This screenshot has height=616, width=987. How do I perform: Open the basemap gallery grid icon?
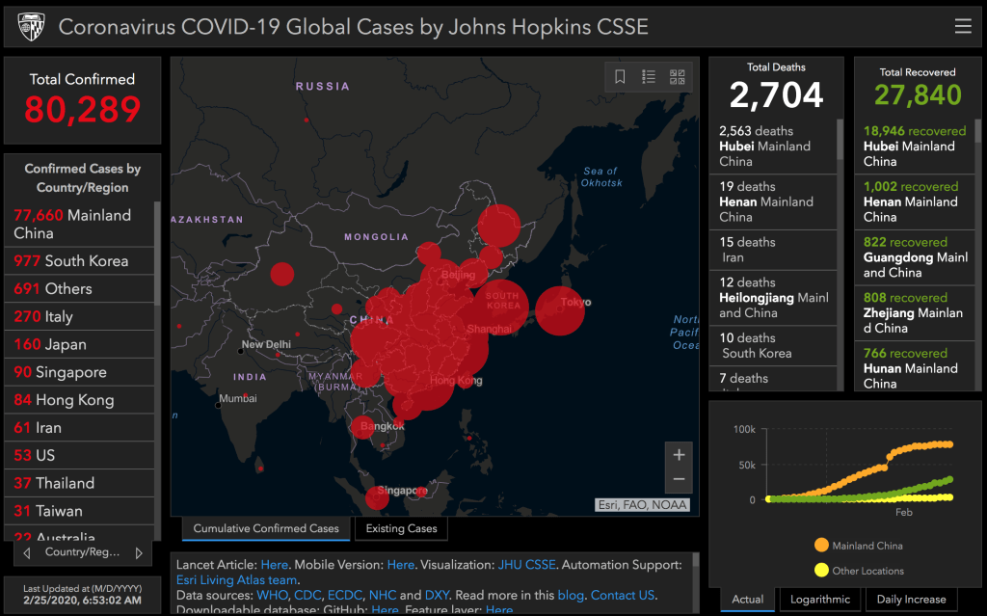click(678, 77)
